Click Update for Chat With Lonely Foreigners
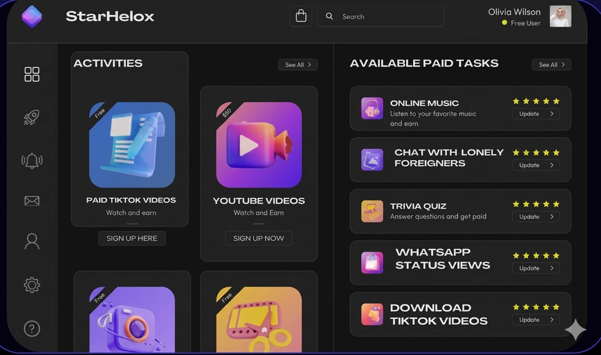601x355 pixels. (x=536, y=165)
